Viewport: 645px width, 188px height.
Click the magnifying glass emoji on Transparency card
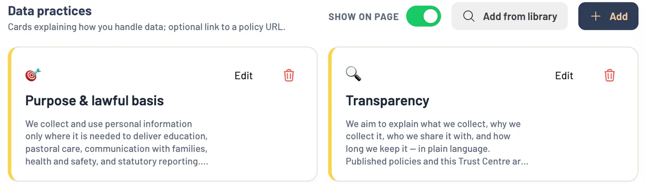(x=353, y=74)
